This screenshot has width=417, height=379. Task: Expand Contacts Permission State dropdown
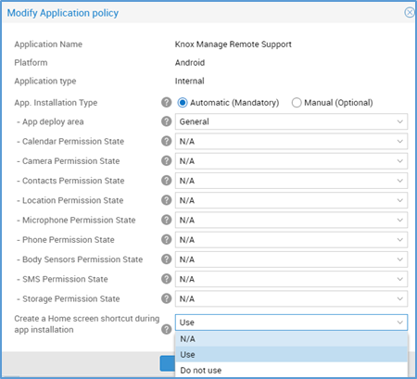tap(291, 181)
